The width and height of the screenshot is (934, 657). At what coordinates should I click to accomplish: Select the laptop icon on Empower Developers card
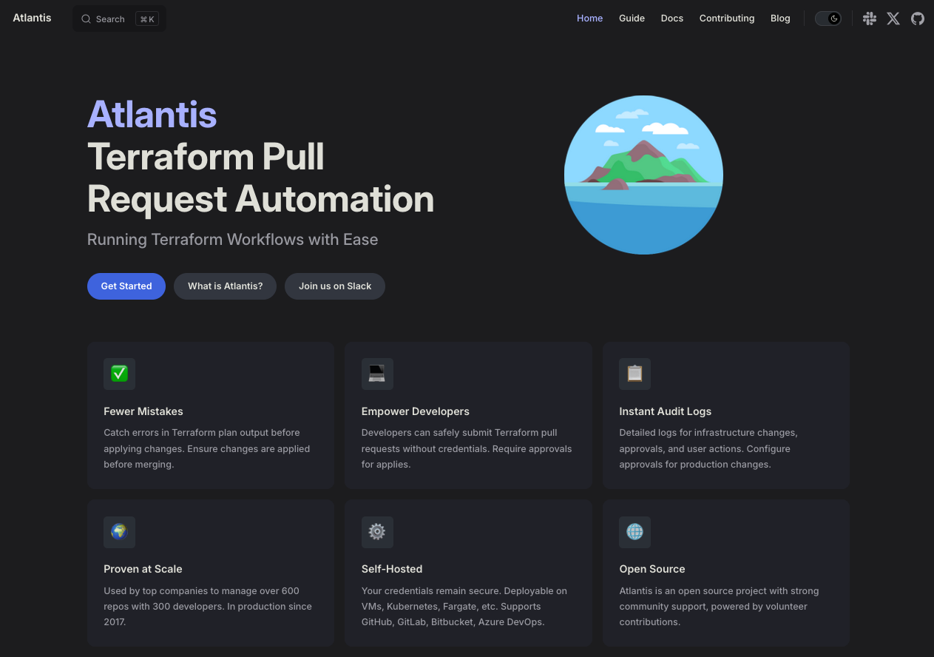tap(377, 374)
